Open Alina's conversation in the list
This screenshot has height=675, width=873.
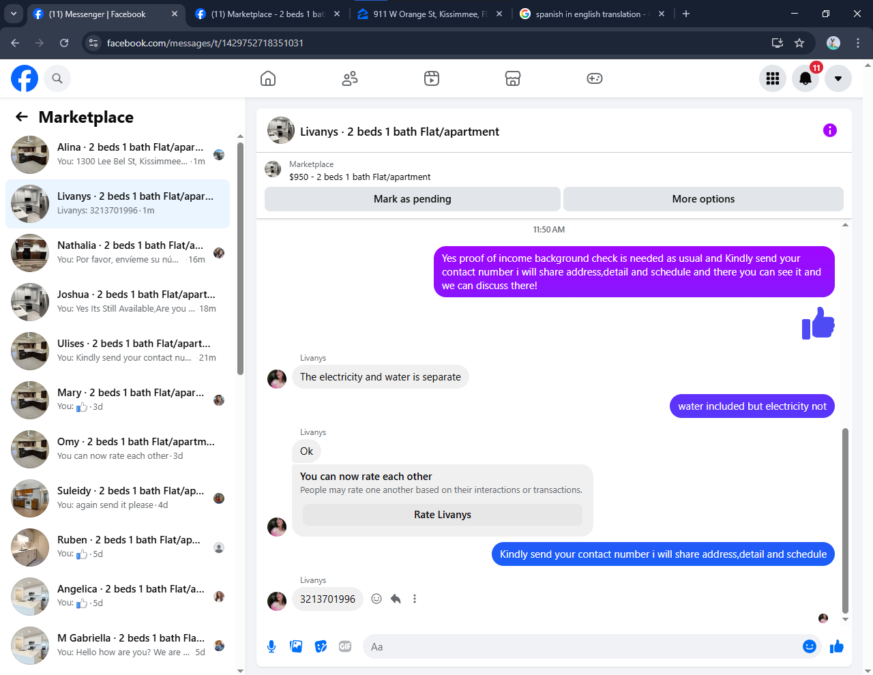pos(117,155)
